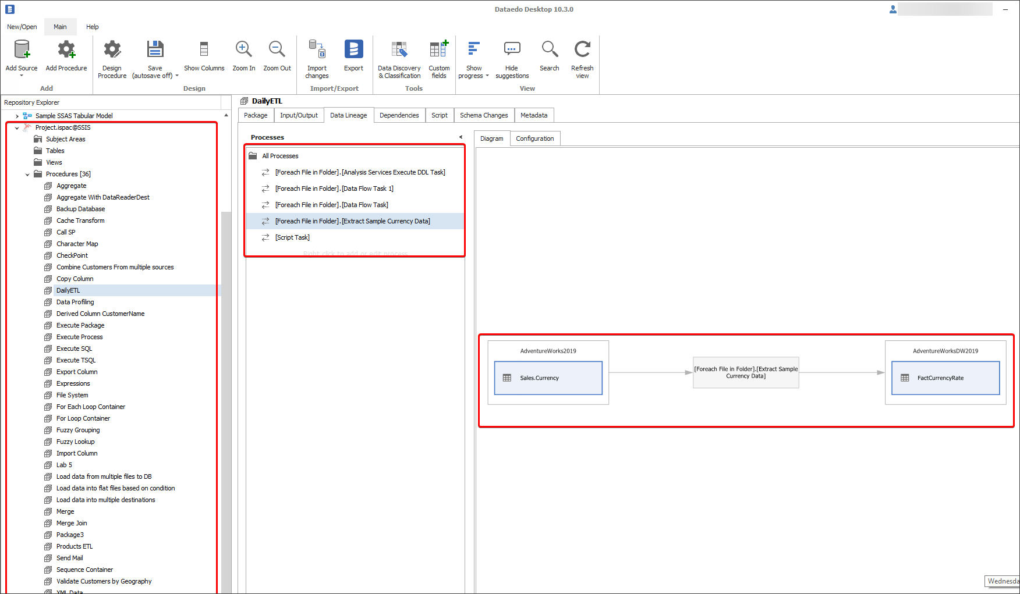Open the Configuration tab

click(x=534, y=138)
